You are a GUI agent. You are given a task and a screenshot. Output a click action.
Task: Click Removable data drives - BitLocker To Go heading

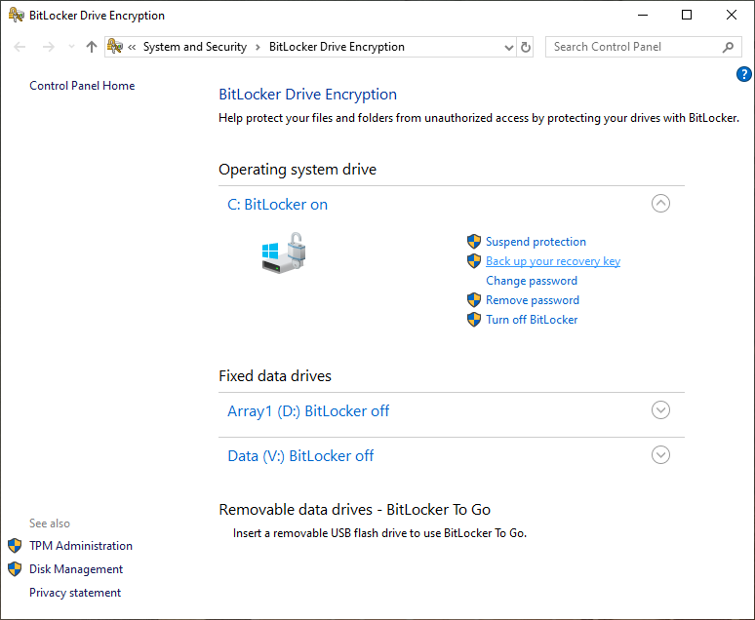pyautogui.click(x=354, y=509)
